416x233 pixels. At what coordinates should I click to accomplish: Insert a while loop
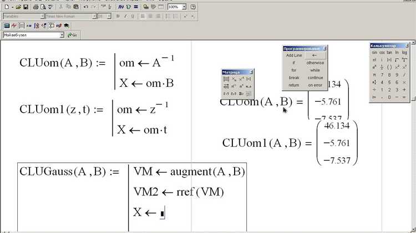click(315, 70)
